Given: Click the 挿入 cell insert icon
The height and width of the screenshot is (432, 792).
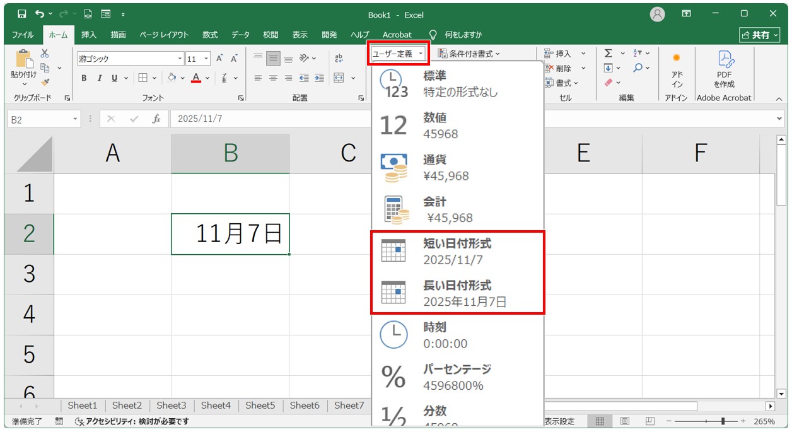Looking at the screenshot, I should (547, 53).
